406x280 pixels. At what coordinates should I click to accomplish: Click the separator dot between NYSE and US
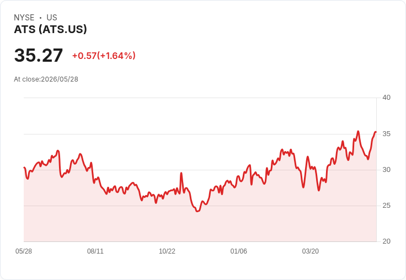coord(40,18)
